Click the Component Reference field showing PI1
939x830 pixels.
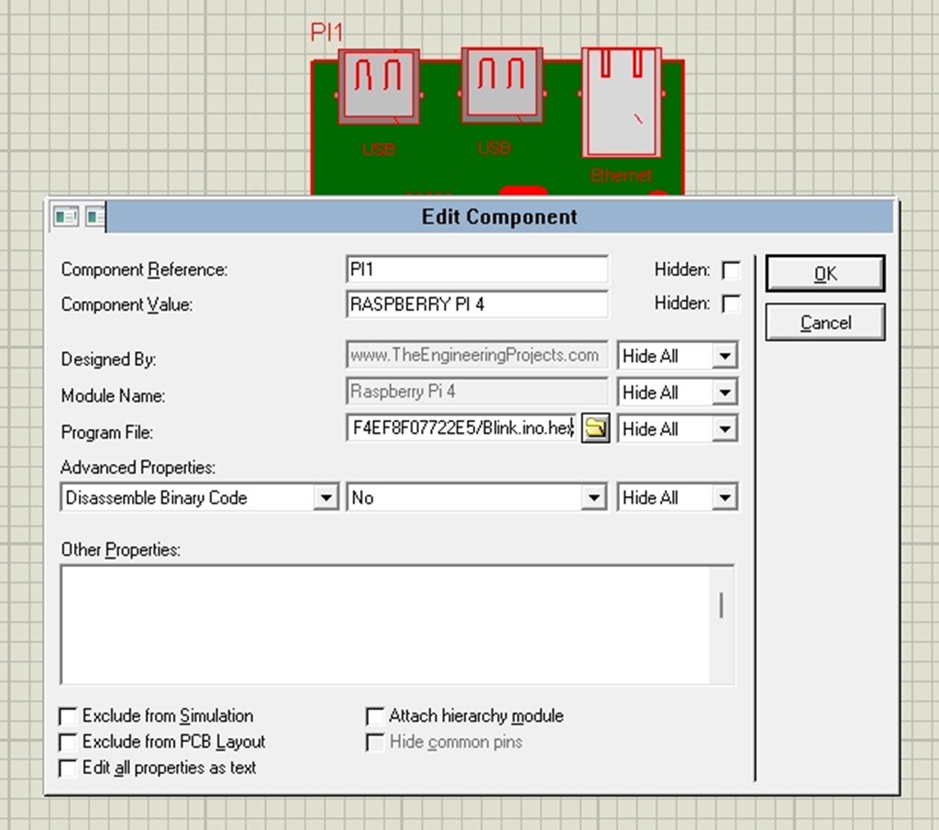477,269
